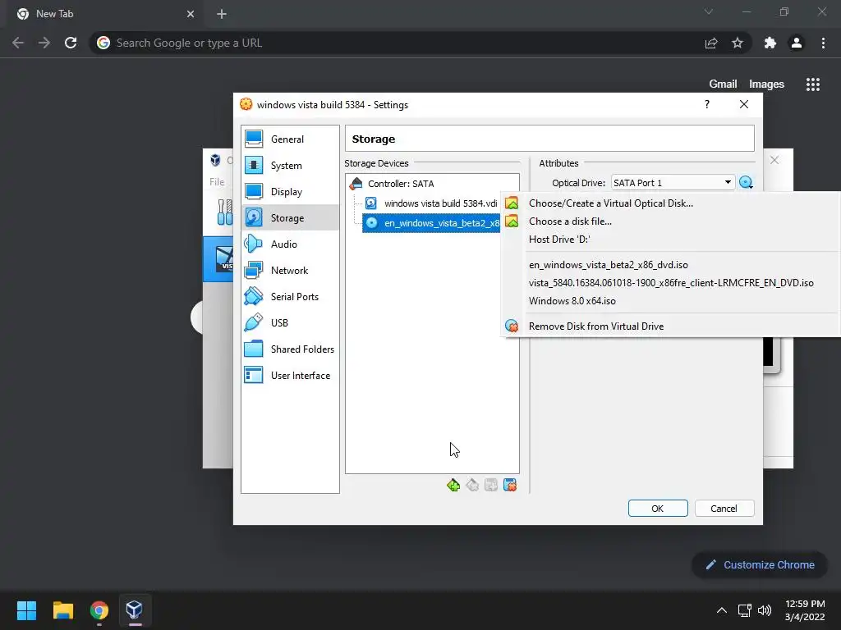841x630 pixels.
Task: Open the Audio settings category
Action: (290, 244)
